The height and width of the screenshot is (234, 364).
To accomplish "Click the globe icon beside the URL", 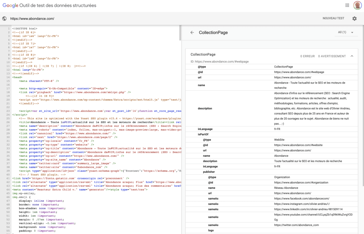I will (x=4, y=18).
